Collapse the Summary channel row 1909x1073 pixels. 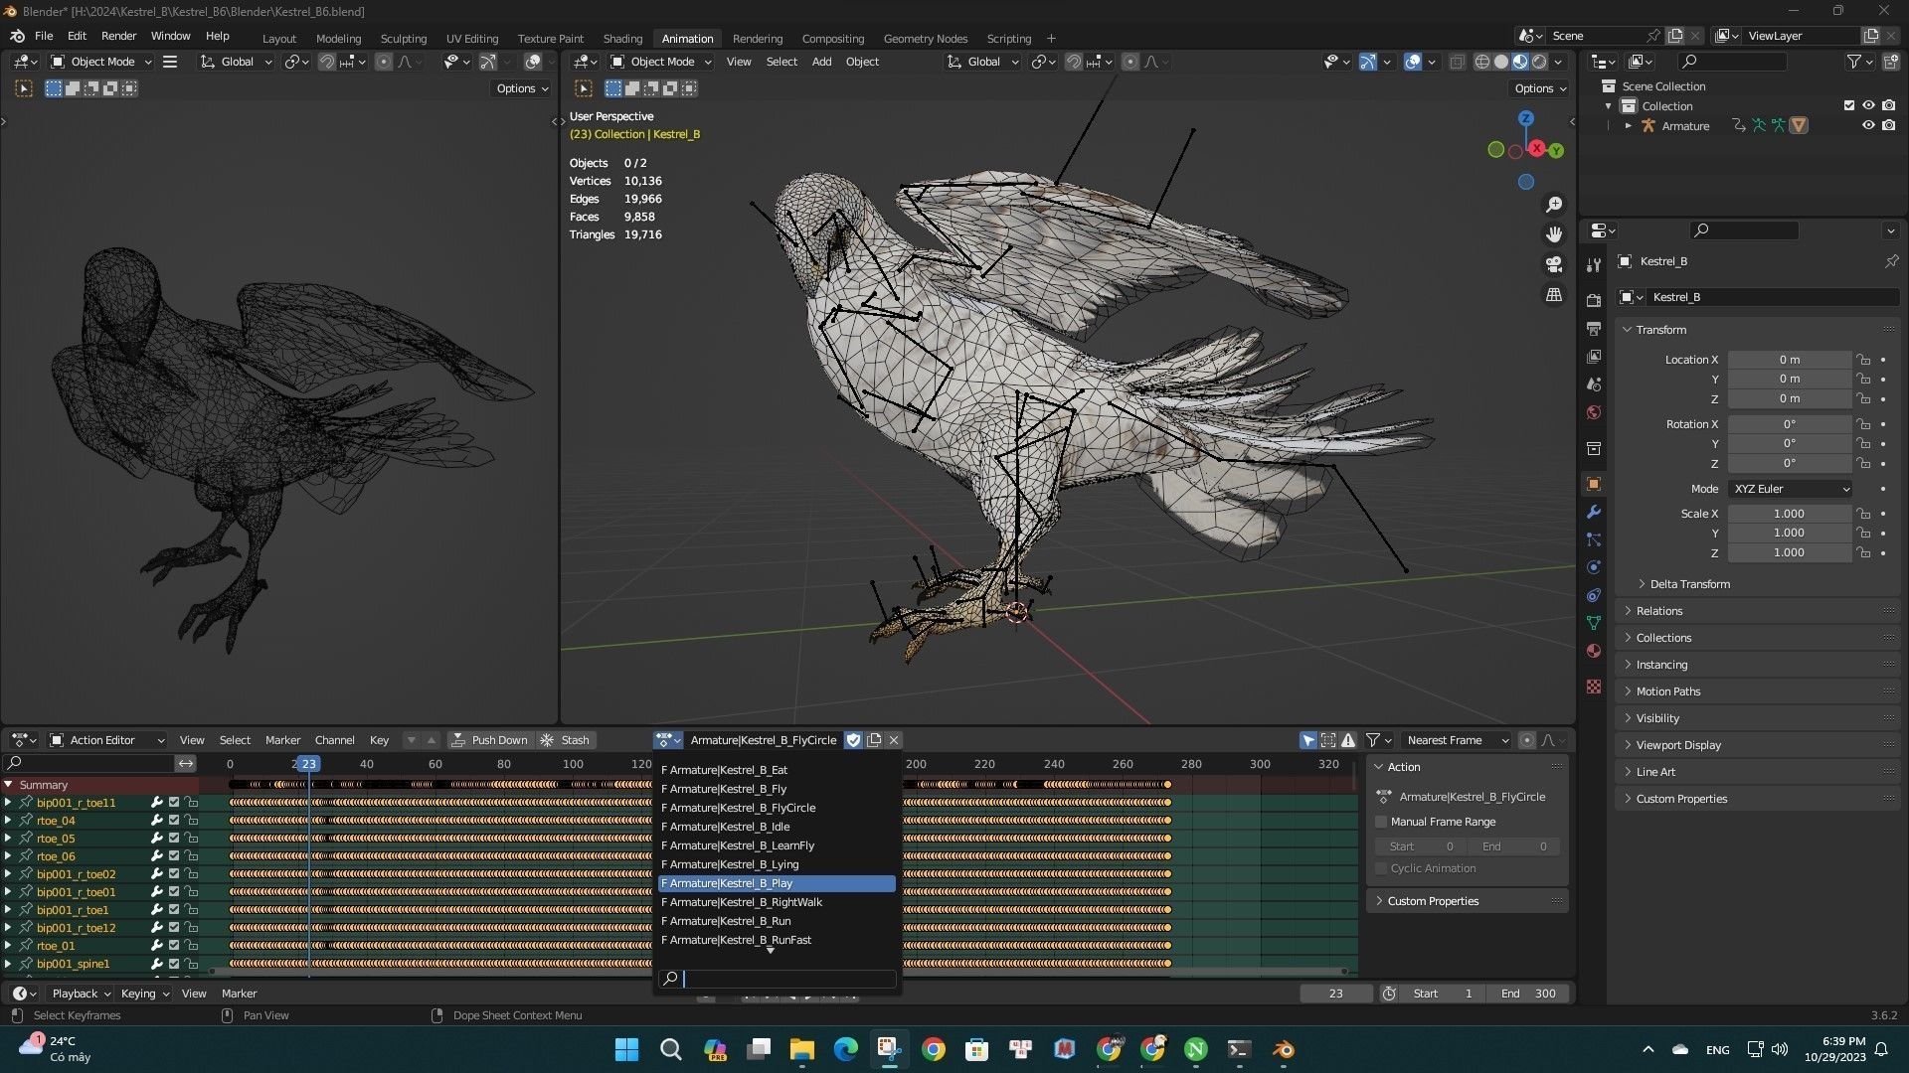(8, 785)
